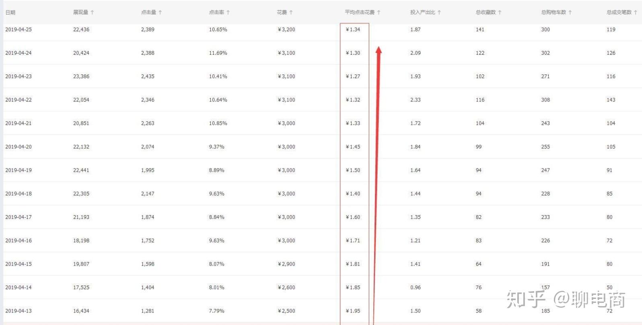
Task: Sort by 点击量 using its arrow
Action: point(160,12)
